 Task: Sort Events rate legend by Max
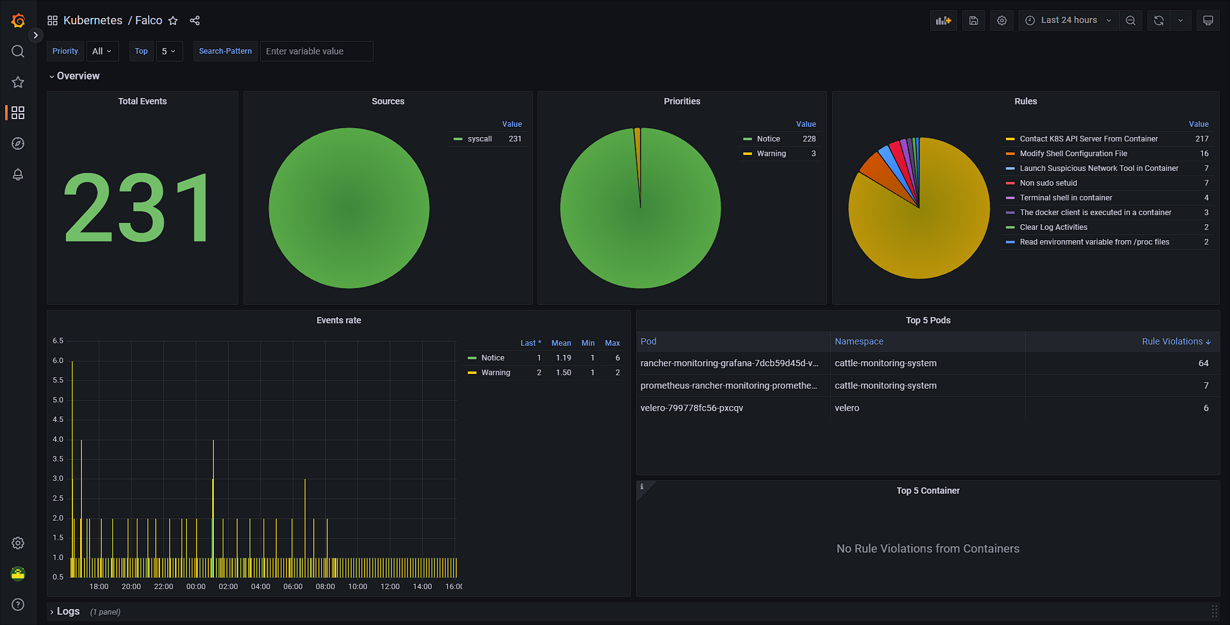612,343
